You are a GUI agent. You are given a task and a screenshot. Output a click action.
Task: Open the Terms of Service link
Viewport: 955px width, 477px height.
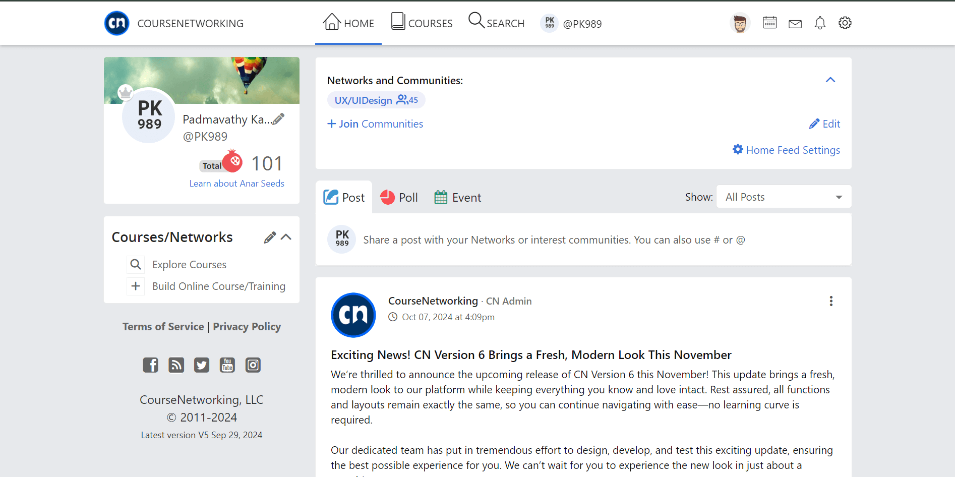[x=163, y=327]
